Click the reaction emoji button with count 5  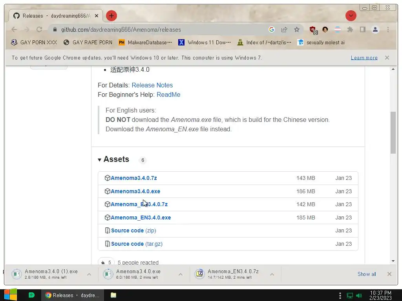[106, 262]
